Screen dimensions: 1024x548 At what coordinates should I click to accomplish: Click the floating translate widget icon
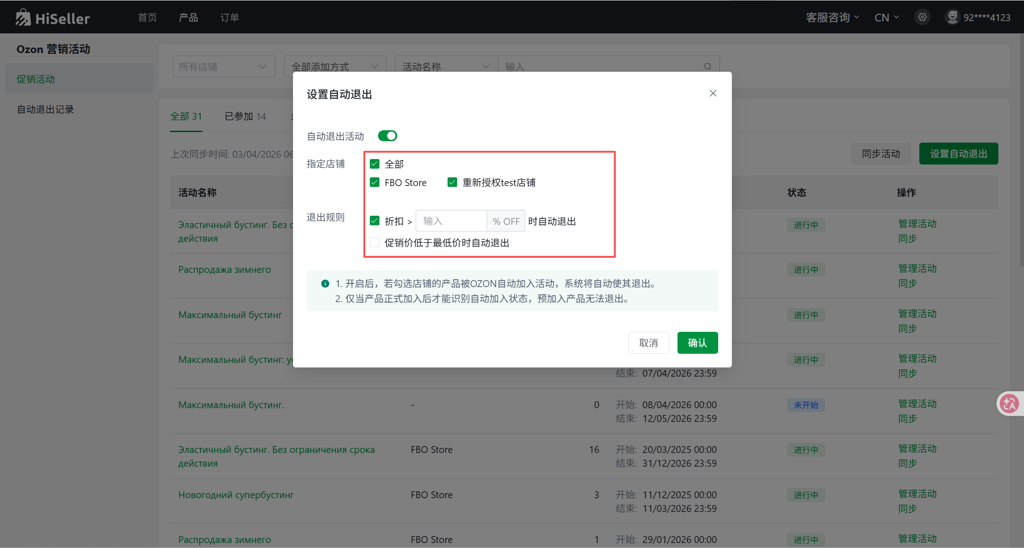click(x=1009, y=404)
